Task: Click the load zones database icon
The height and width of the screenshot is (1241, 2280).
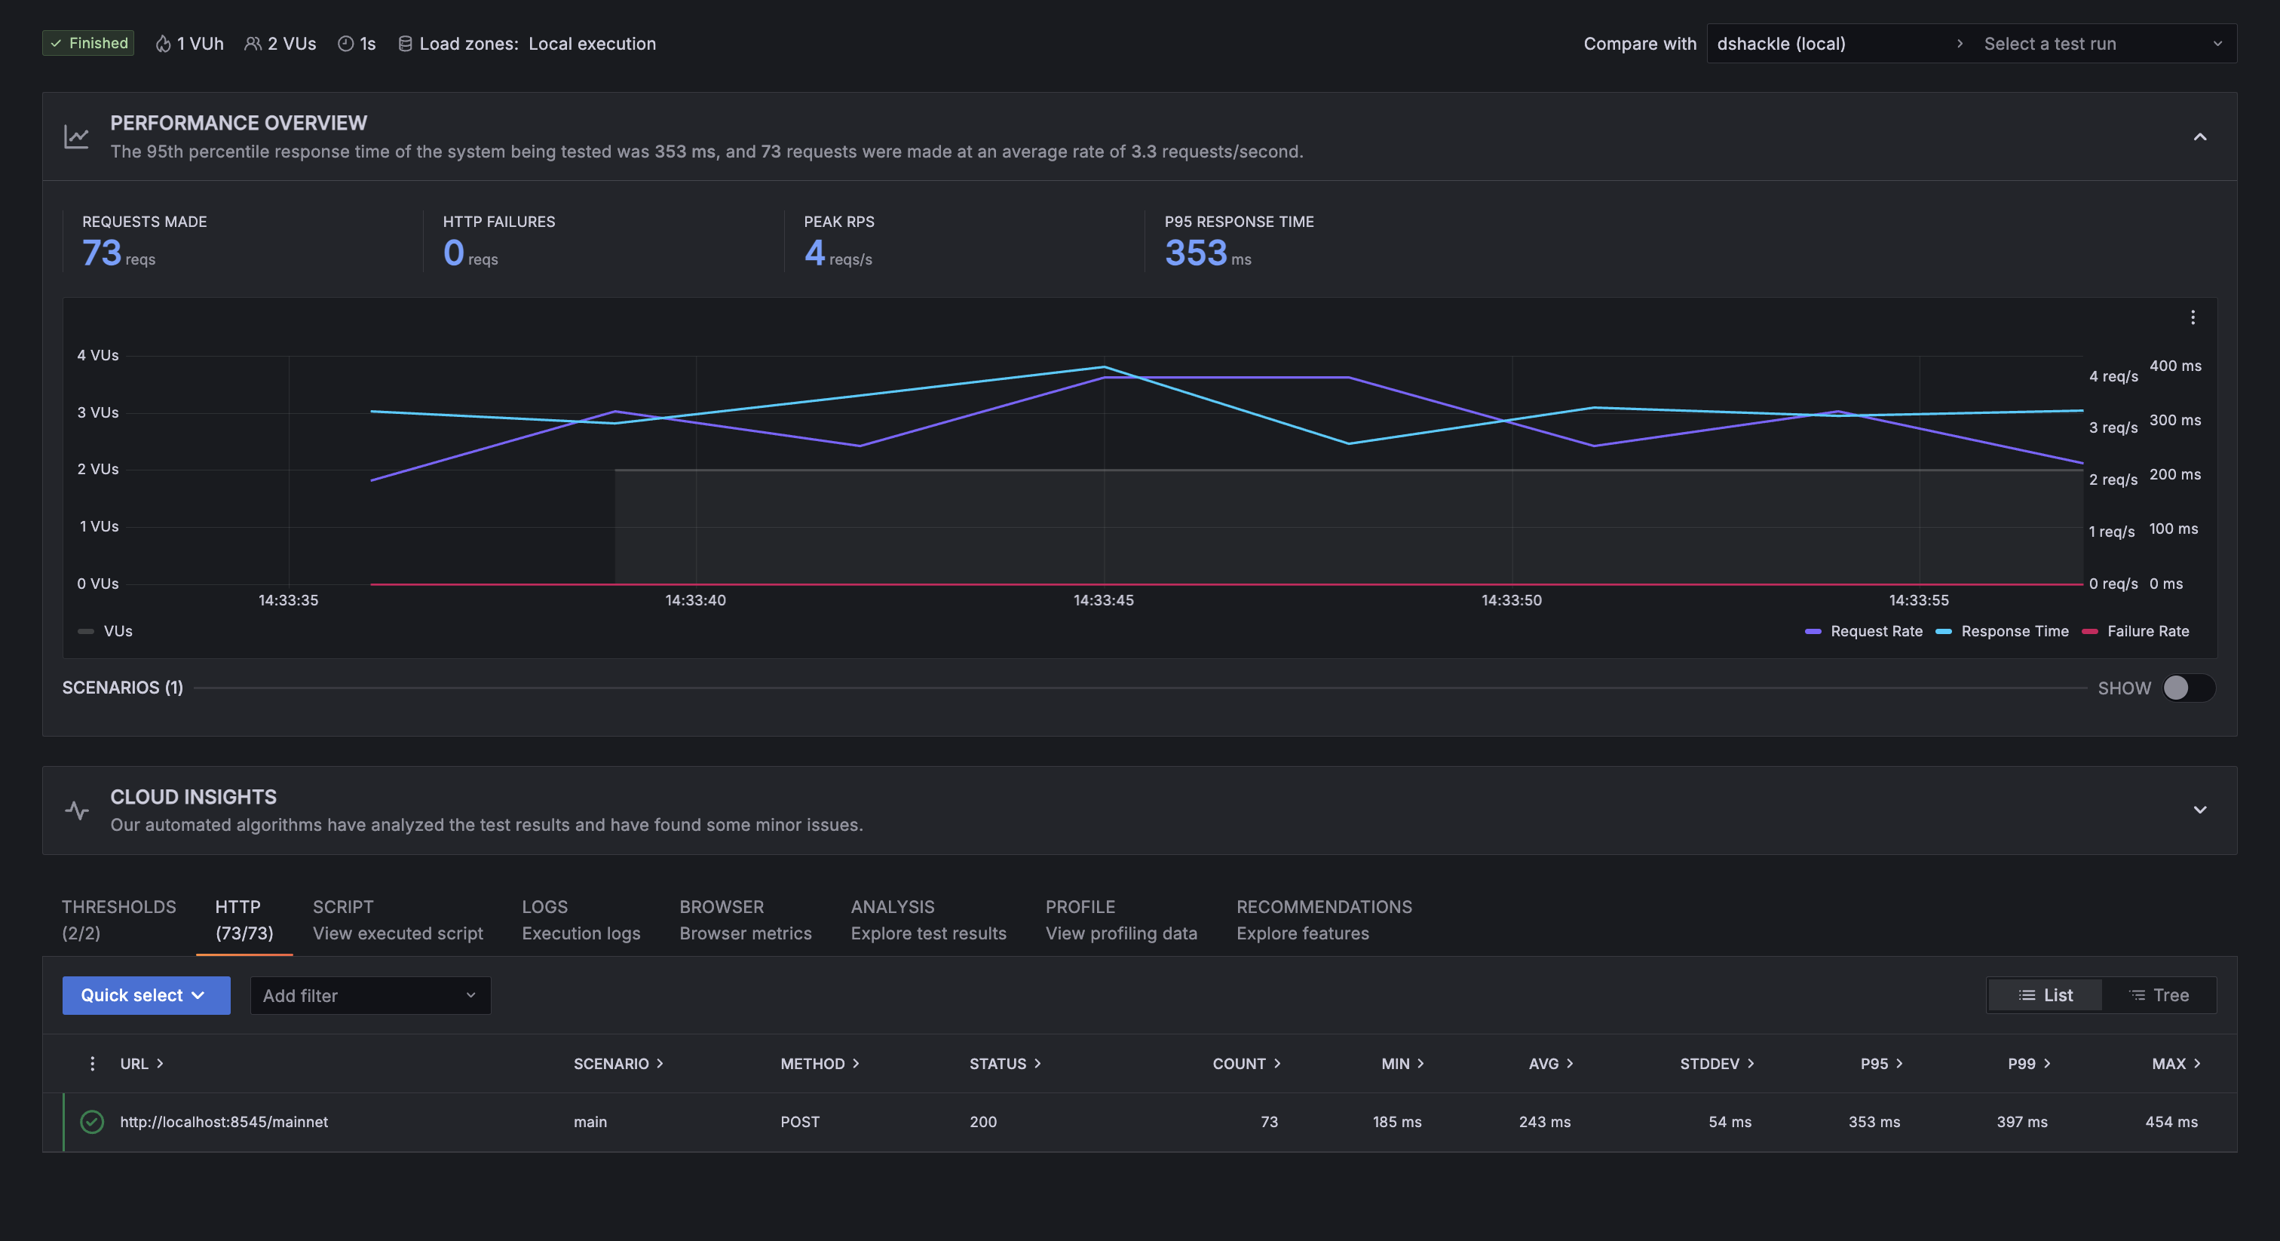Action: pyautogui.click(x=404, y=44)
